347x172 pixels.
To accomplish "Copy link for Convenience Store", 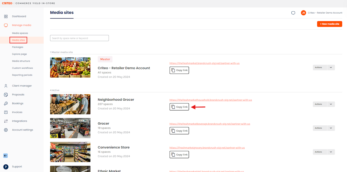I will tap(179, 155).
